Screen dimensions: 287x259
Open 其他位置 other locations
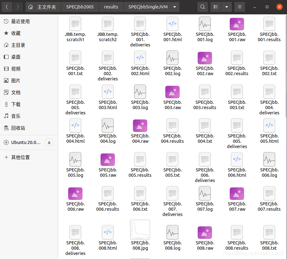[29, 157]
